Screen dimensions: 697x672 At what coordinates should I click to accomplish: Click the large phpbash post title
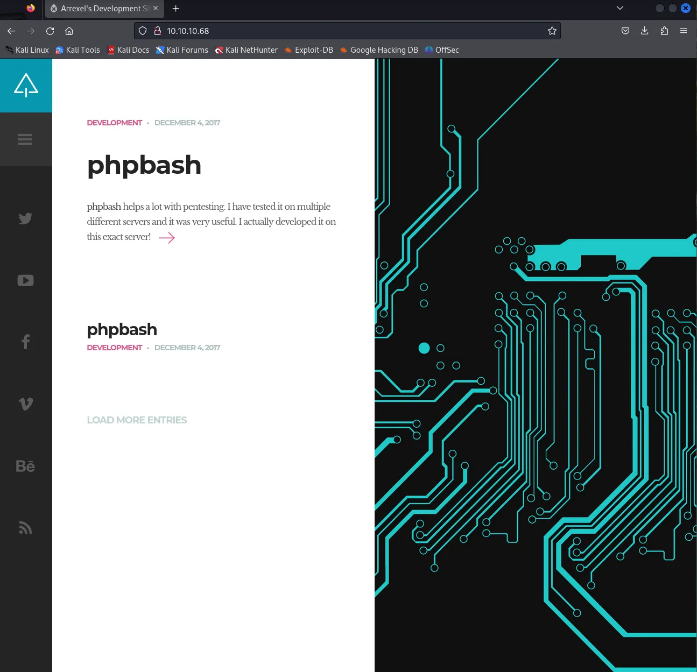[x=144, y=165]
